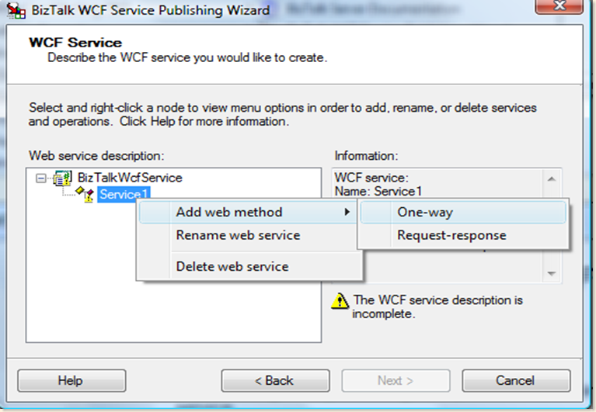
Task: Go back with the < Back button
Action: pyautogui.click(x=275, y=380)
